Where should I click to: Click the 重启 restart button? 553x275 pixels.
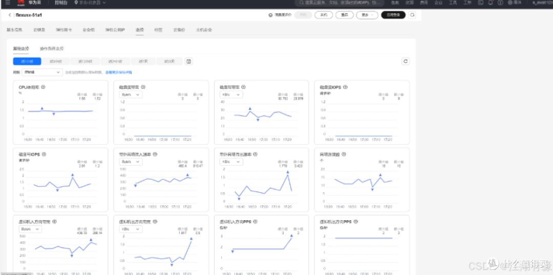coord(344,15)
